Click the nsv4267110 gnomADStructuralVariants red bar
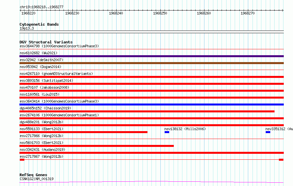 click(x=151, y=77)
